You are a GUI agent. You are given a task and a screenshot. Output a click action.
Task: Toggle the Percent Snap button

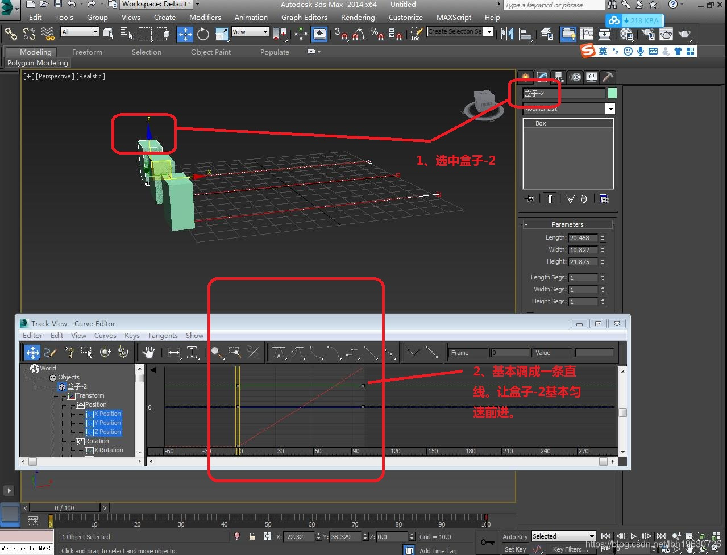pyautogui.click(x=377, y=34)
